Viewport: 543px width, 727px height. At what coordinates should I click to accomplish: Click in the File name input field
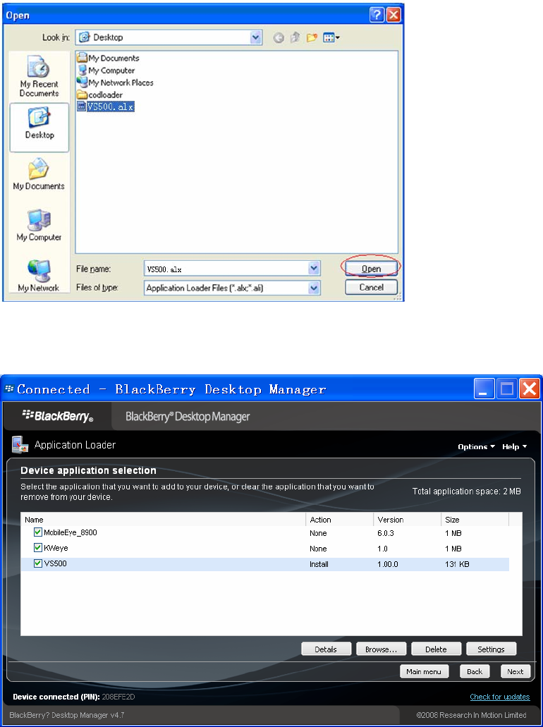[226, 269]
